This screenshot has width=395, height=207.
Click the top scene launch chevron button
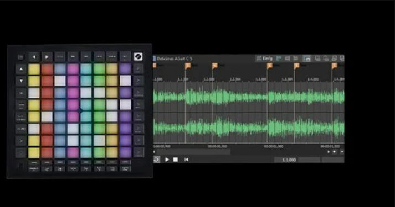click(x=138, y=69)
